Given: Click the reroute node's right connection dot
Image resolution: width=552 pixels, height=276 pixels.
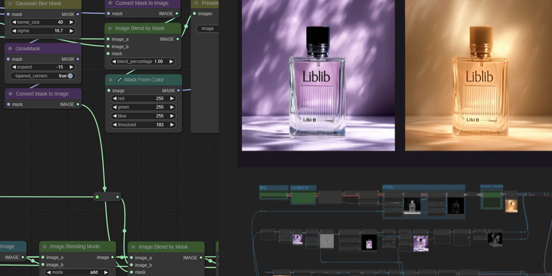Looking at the screenshot, I should point(118,197).
